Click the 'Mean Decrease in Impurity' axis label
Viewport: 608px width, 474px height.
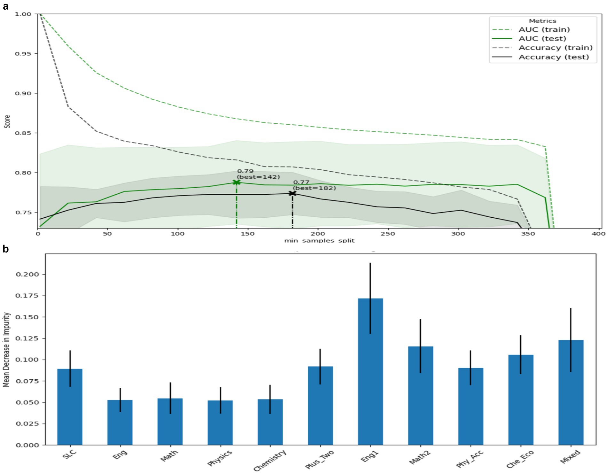click(x=6, y=349)
